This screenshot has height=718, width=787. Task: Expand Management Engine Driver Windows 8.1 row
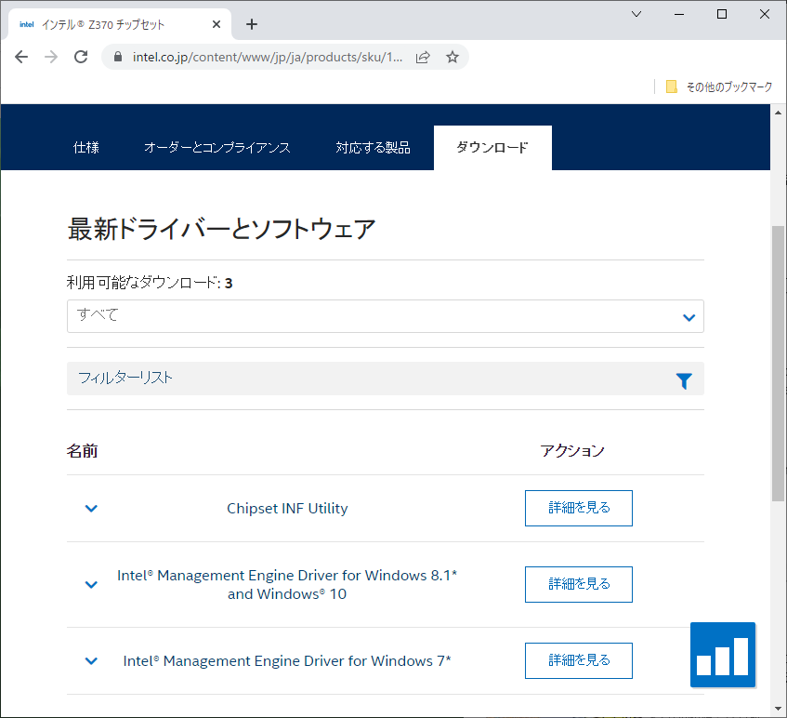point(91,584)
